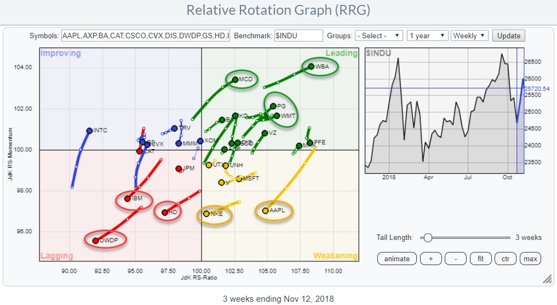Viewport: 557px width, 305px height.
Task: Select the INTC data point
Action: (89, 131)
